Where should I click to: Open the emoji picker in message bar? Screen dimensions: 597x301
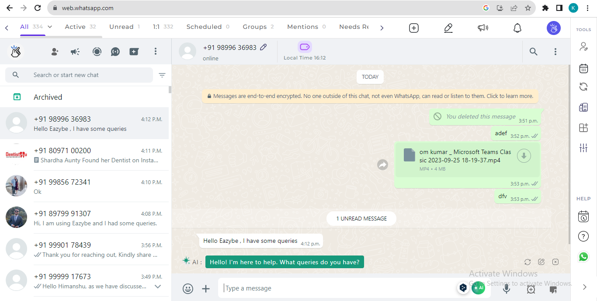tap(188, 288)
